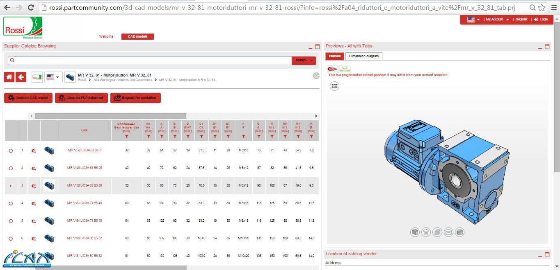Click Request for quotation button
The height and width of the screenshot is (270, 560).
(x=135, y=98)
